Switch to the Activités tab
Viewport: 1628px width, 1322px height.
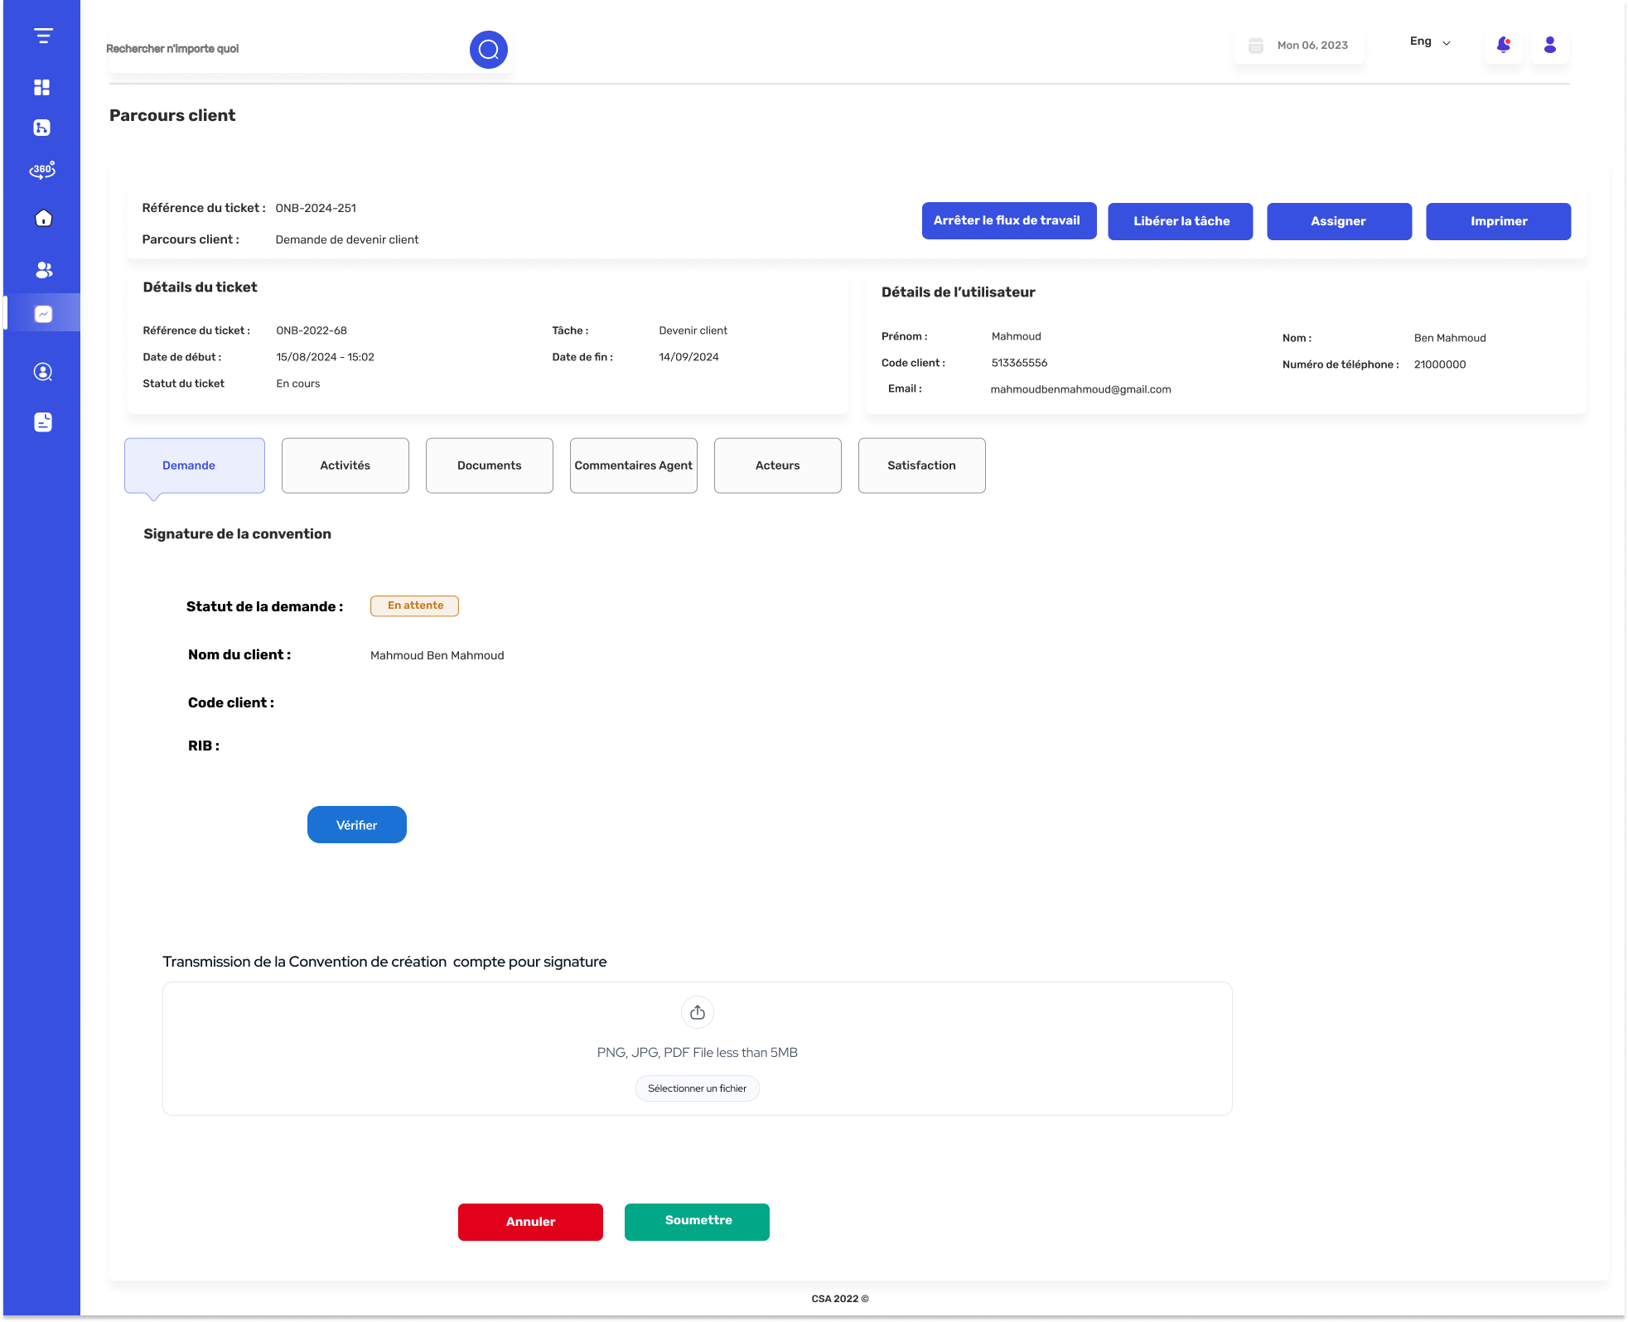coord(345,466)
